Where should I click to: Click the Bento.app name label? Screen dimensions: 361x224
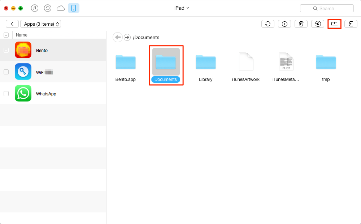pos(126,79)
